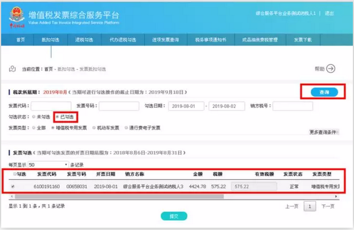
Task: Open the 发票下载 tab
Action: 303,40
